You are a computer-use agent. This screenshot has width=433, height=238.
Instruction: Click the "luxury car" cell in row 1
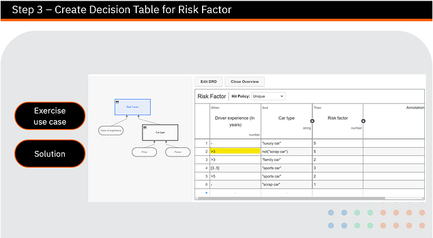tap(286, 143)
